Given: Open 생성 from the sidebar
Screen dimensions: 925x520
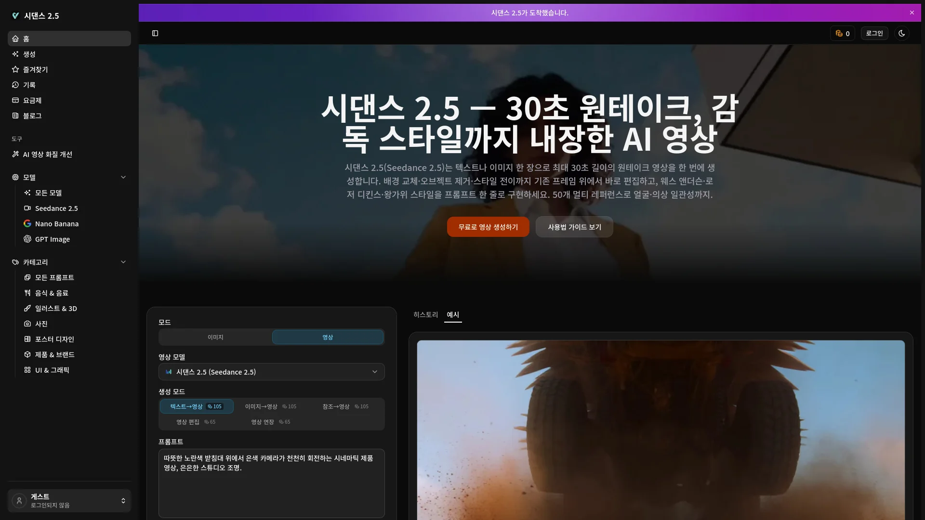Looking at the screenshot, I should (69, 54).
